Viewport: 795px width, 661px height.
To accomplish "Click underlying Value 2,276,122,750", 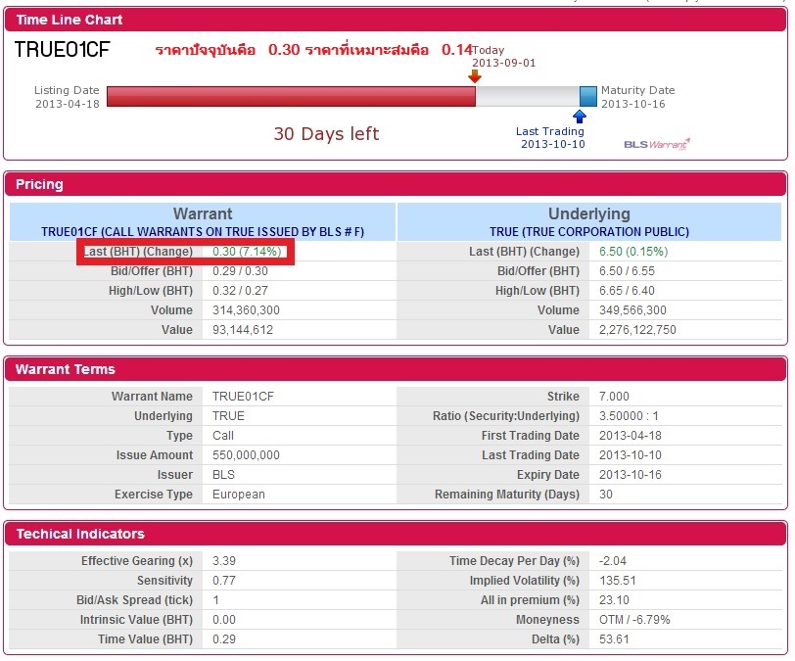I will (637, 330).
